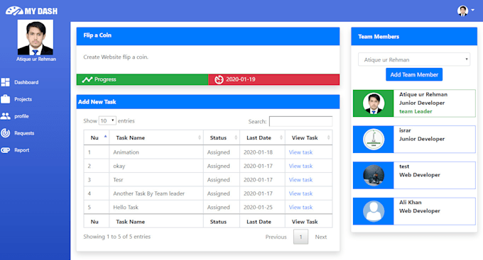The image size is (483, 260).
Task: Sort table by Nu column header
Action: (x=97, y=137)
